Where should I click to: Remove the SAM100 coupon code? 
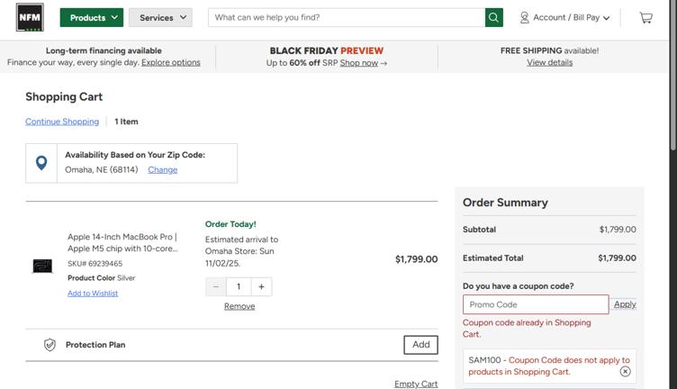625,371
